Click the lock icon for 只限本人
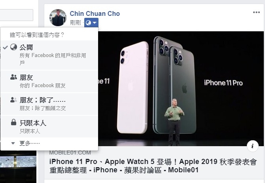 coord(13,122)
